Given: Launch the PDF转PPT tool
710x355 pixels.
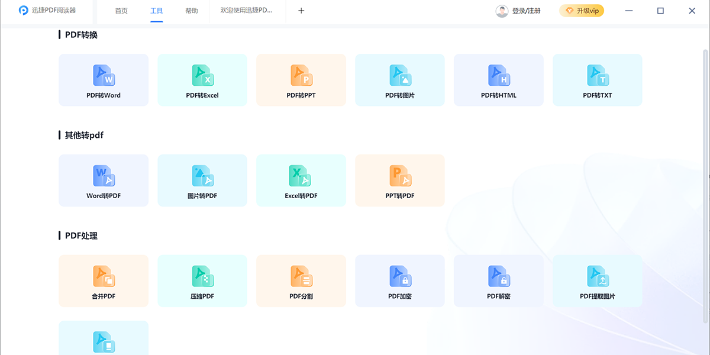Looking at the screenshot, I should point(301,80).
